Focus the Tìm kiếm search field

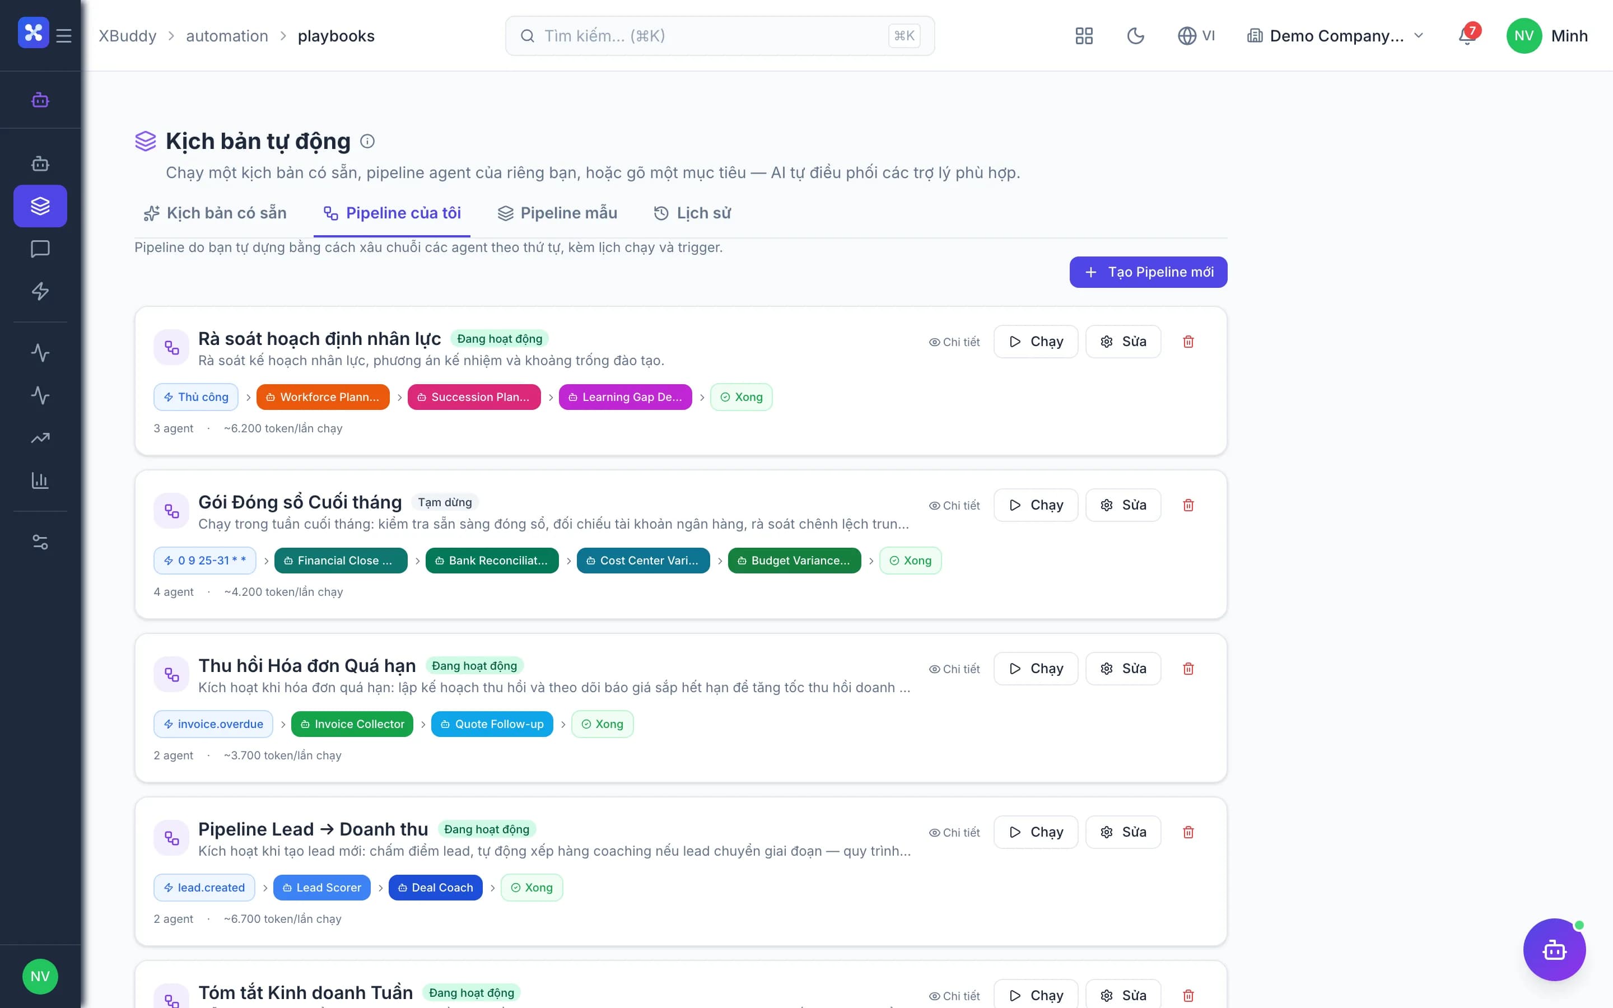tap(720, 36)
